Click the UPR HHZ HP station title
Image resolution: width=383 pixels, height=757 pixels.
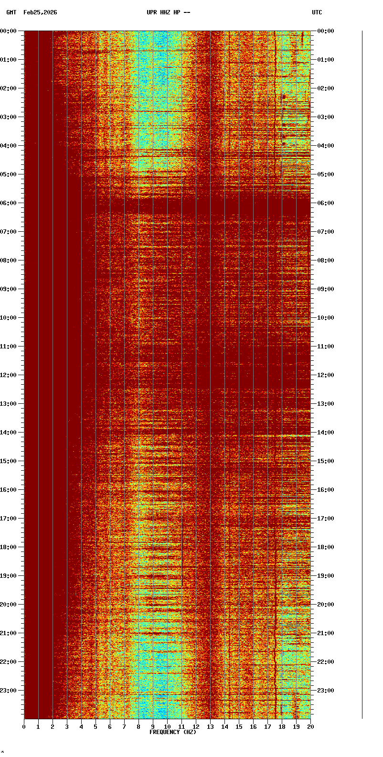168,12
